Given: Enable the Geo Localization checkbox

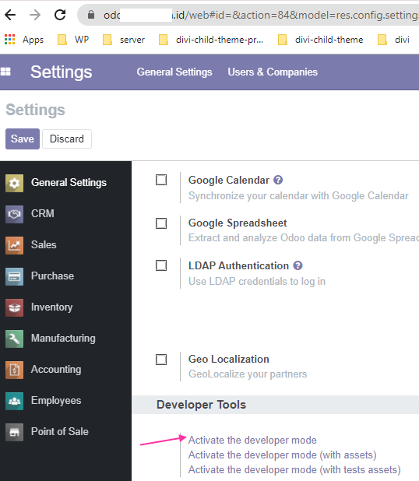Looking at the screenshot, I should pyautogui.click(x=161, y=360).
